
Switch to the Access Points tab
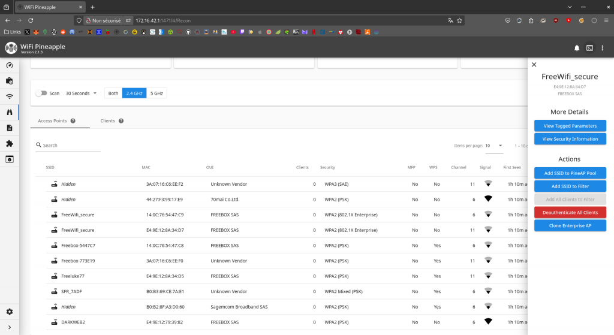60,121
